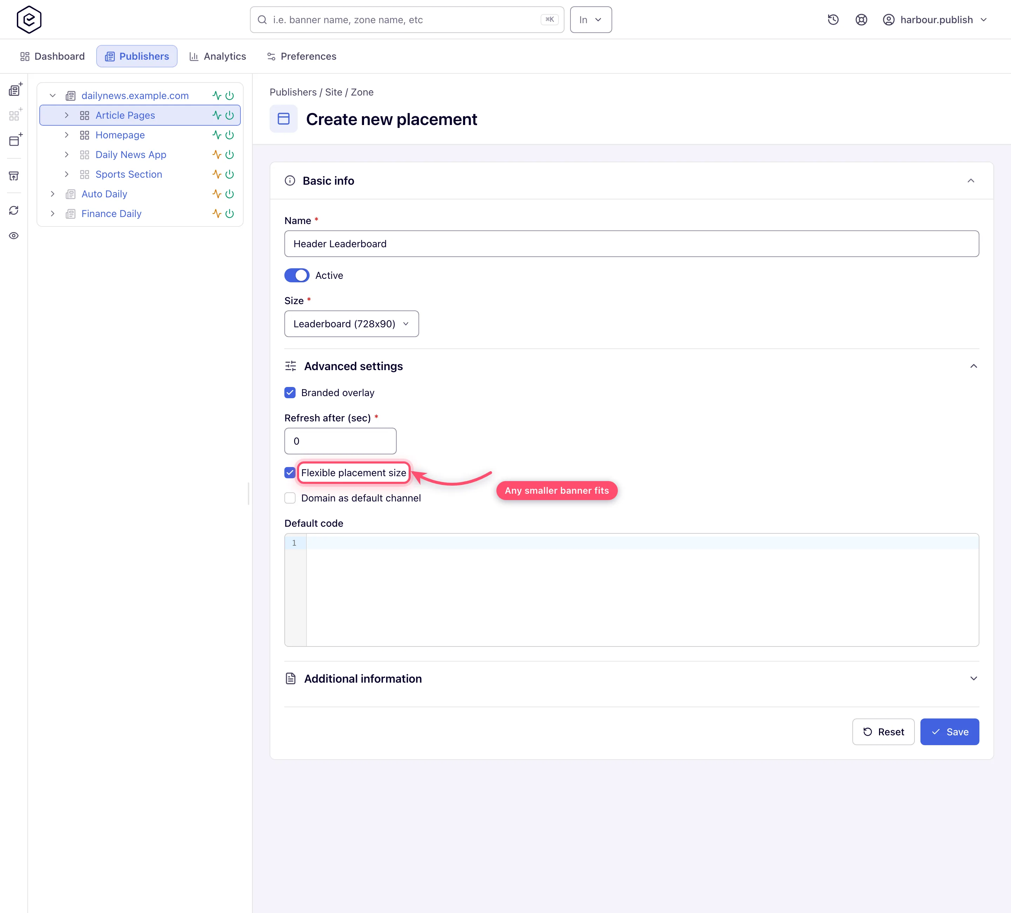Click the add placement sidebar icon
Image resolution: width=1011 pixels, height=913 pixels.
(x=15, y=140)
